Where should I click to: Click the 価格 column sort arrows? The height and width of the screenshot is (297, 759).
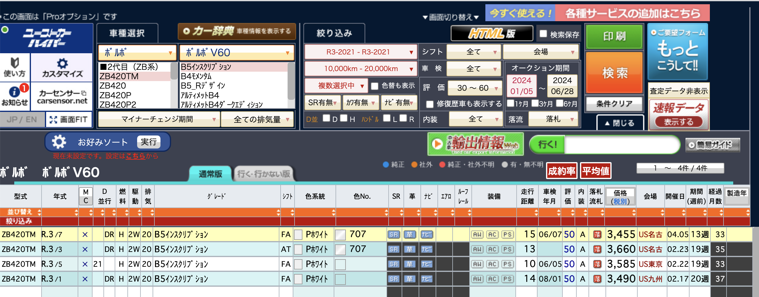point(634,212)
